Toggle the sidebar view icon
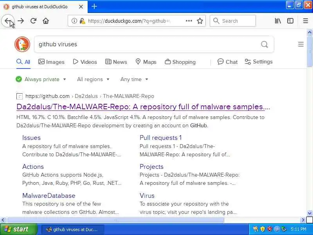Image resolution: width=313 pixels, height=235 pixels. tap(290, 21)
